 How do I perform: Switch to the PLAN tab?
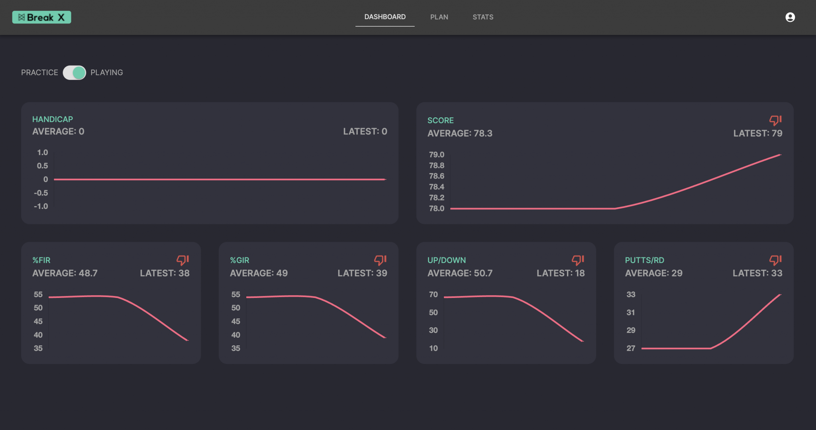point(439,17)
